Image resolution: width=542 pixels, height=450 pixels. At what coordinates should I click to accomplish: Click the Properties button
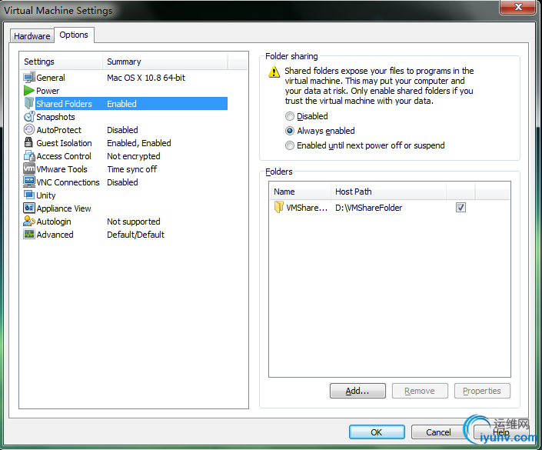(482, 391)
